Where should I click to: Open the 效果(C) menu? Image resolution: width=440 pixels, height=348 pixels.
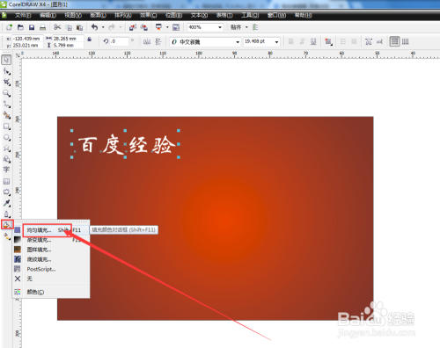click(148, 15)
